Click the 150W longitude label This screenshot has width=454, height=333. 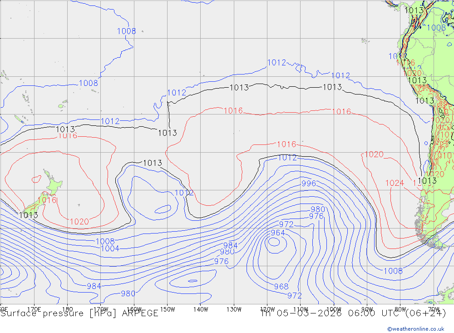168,309
